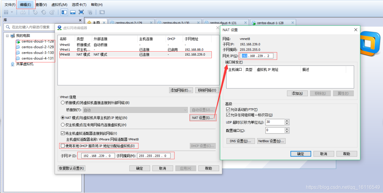The width and height of the screenshot is (383, 193).
Task: Click the centos-douzi-3-130 VM icon in tree
Action: 18,52
